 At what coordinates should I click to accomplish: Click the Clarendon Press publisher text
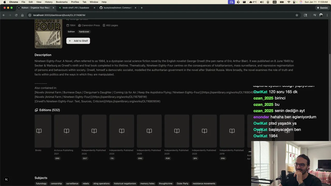91,25
